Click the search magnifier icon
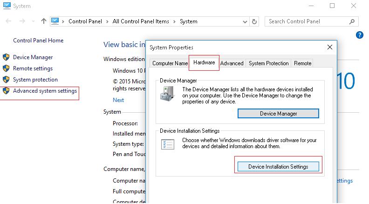This screenshot has height=204, width=369. click(351, 21)
